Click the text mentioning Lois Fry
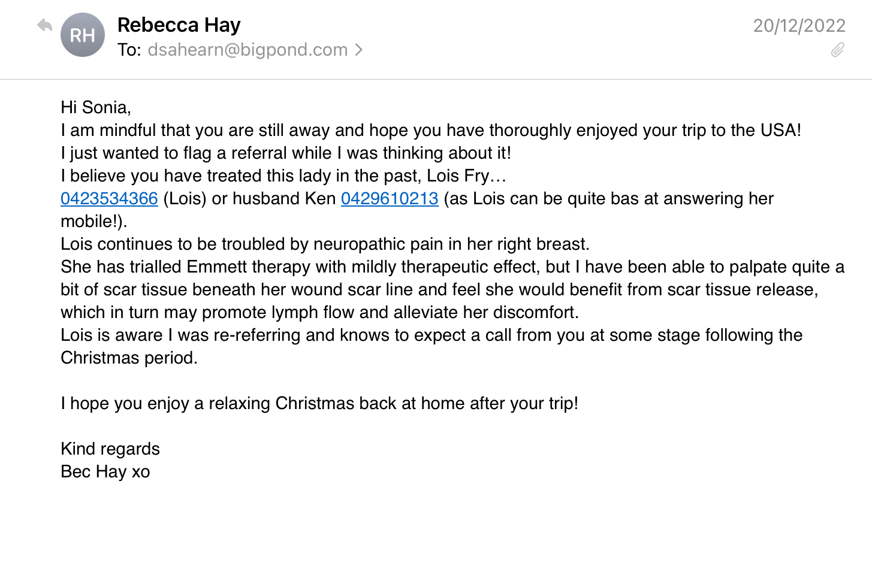The image size is (872, 566). [283, 175]
